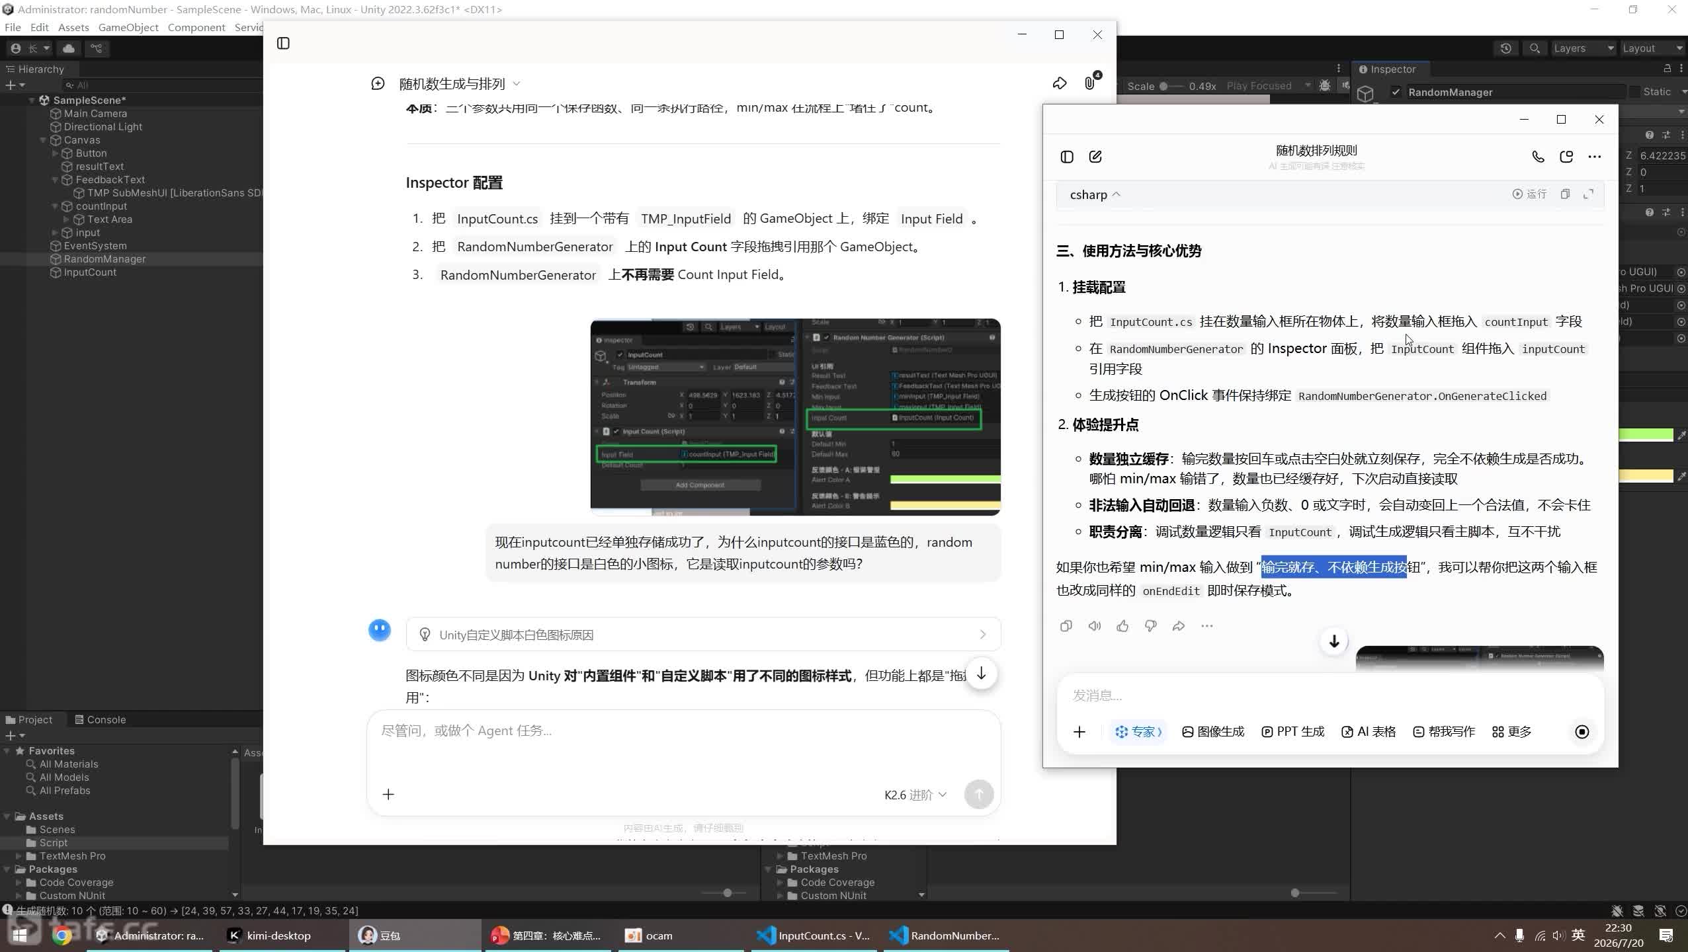Switch to the Console tab
This screenshot has width=1688, height=952.
click(x=101, y=720)
